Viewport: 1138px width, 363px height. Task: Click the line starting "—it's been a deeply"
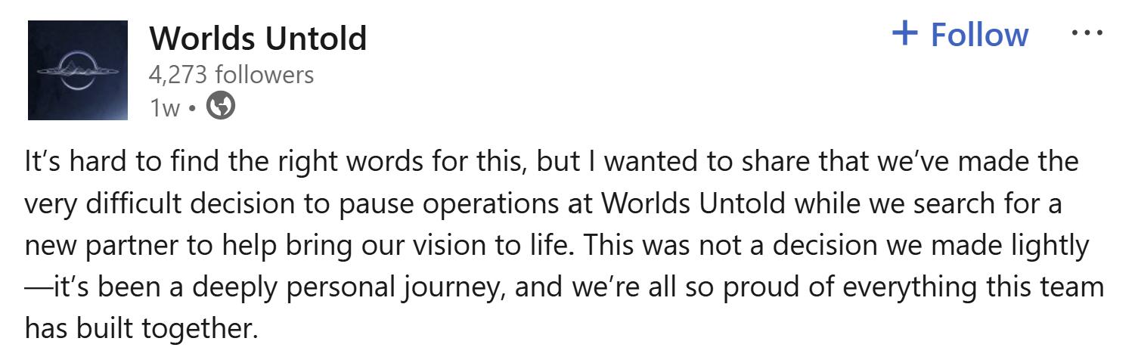coord(563,288)
